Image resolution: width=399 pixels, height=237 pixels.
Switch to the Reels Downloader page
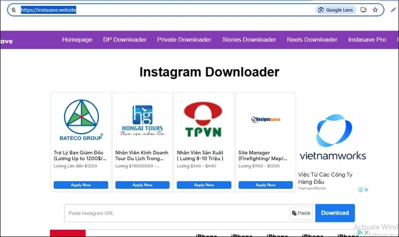(x=312, y=40)
